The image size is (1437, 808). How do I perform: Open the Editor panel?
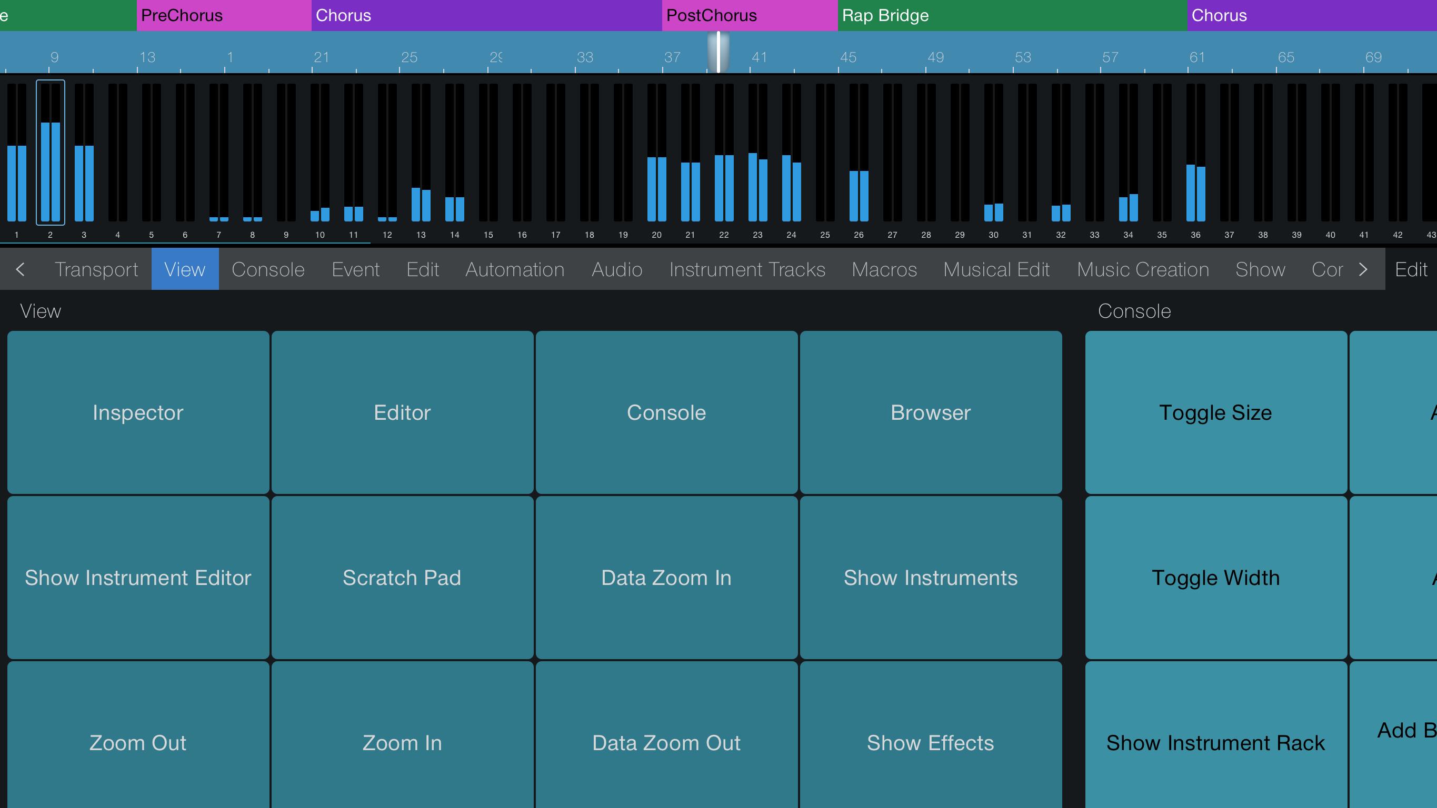tap(402, 411)
